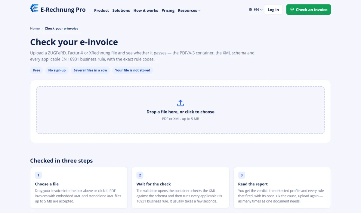Go to How it works page

[x=146, y=10]
